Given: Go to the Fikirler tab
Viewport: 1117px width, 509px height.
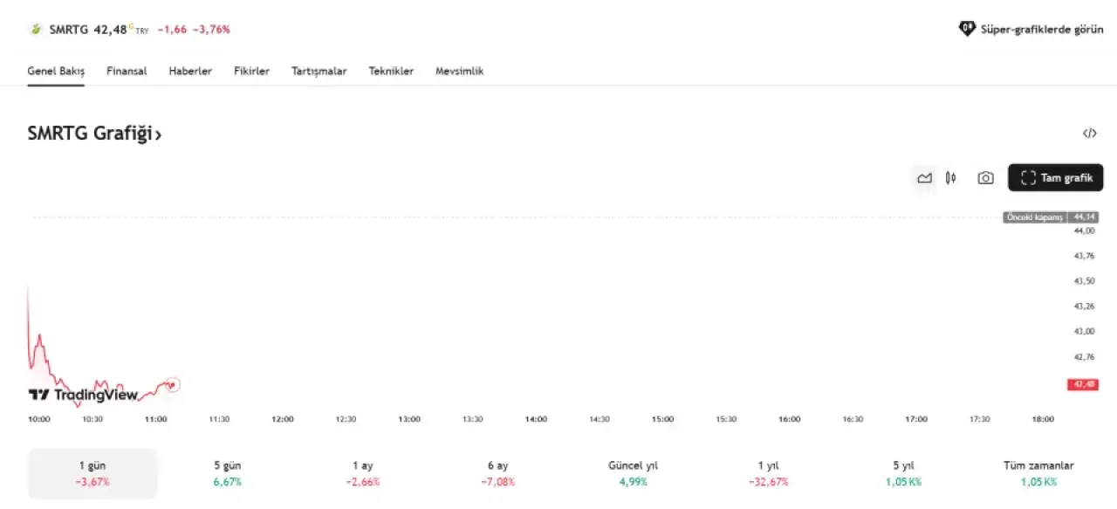Looking at the screenshot, I should pyautogui.click(x=251, y=71).
